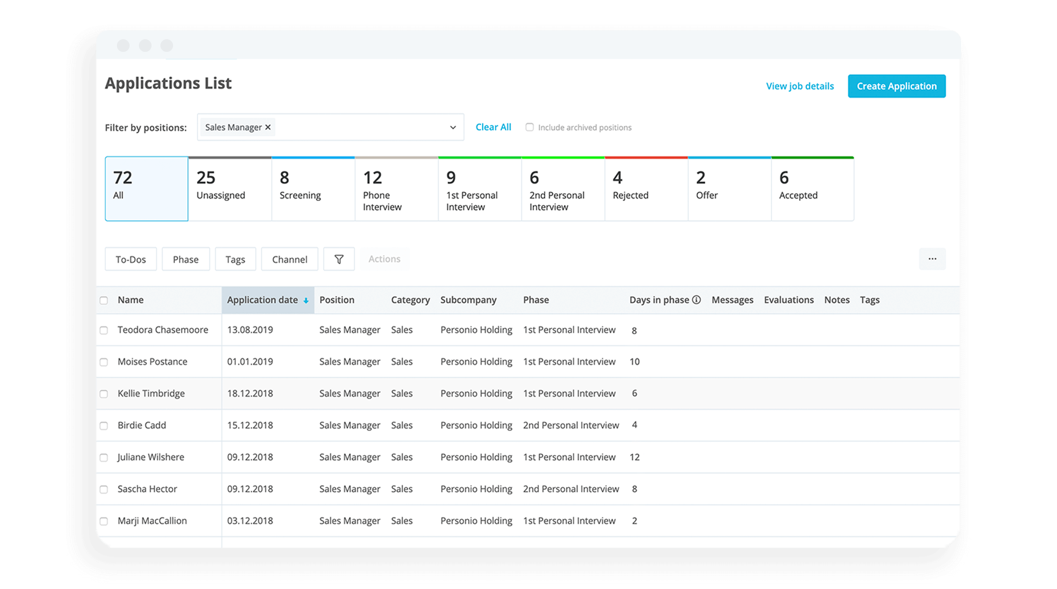Click the filter icon to filter applications
1057x589 pixels.
tap(339, 259)
